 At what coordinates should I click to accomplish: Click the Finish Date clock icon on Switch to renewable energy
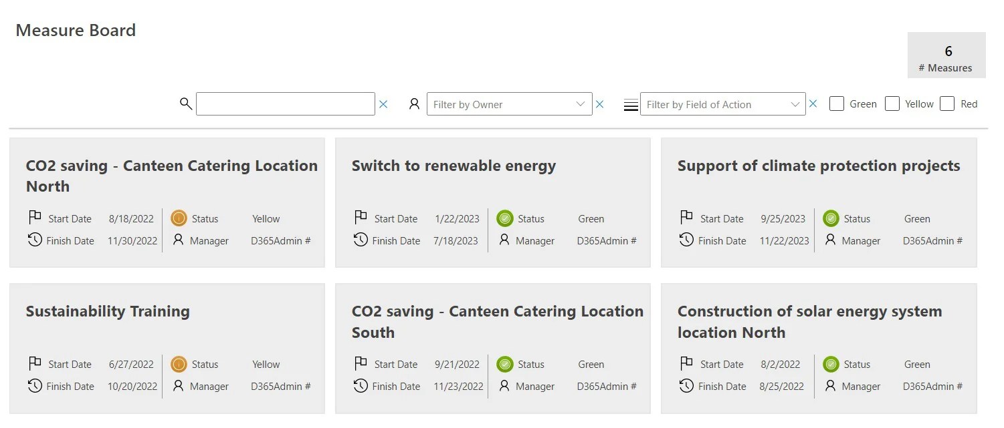click(x=361, y=239)
